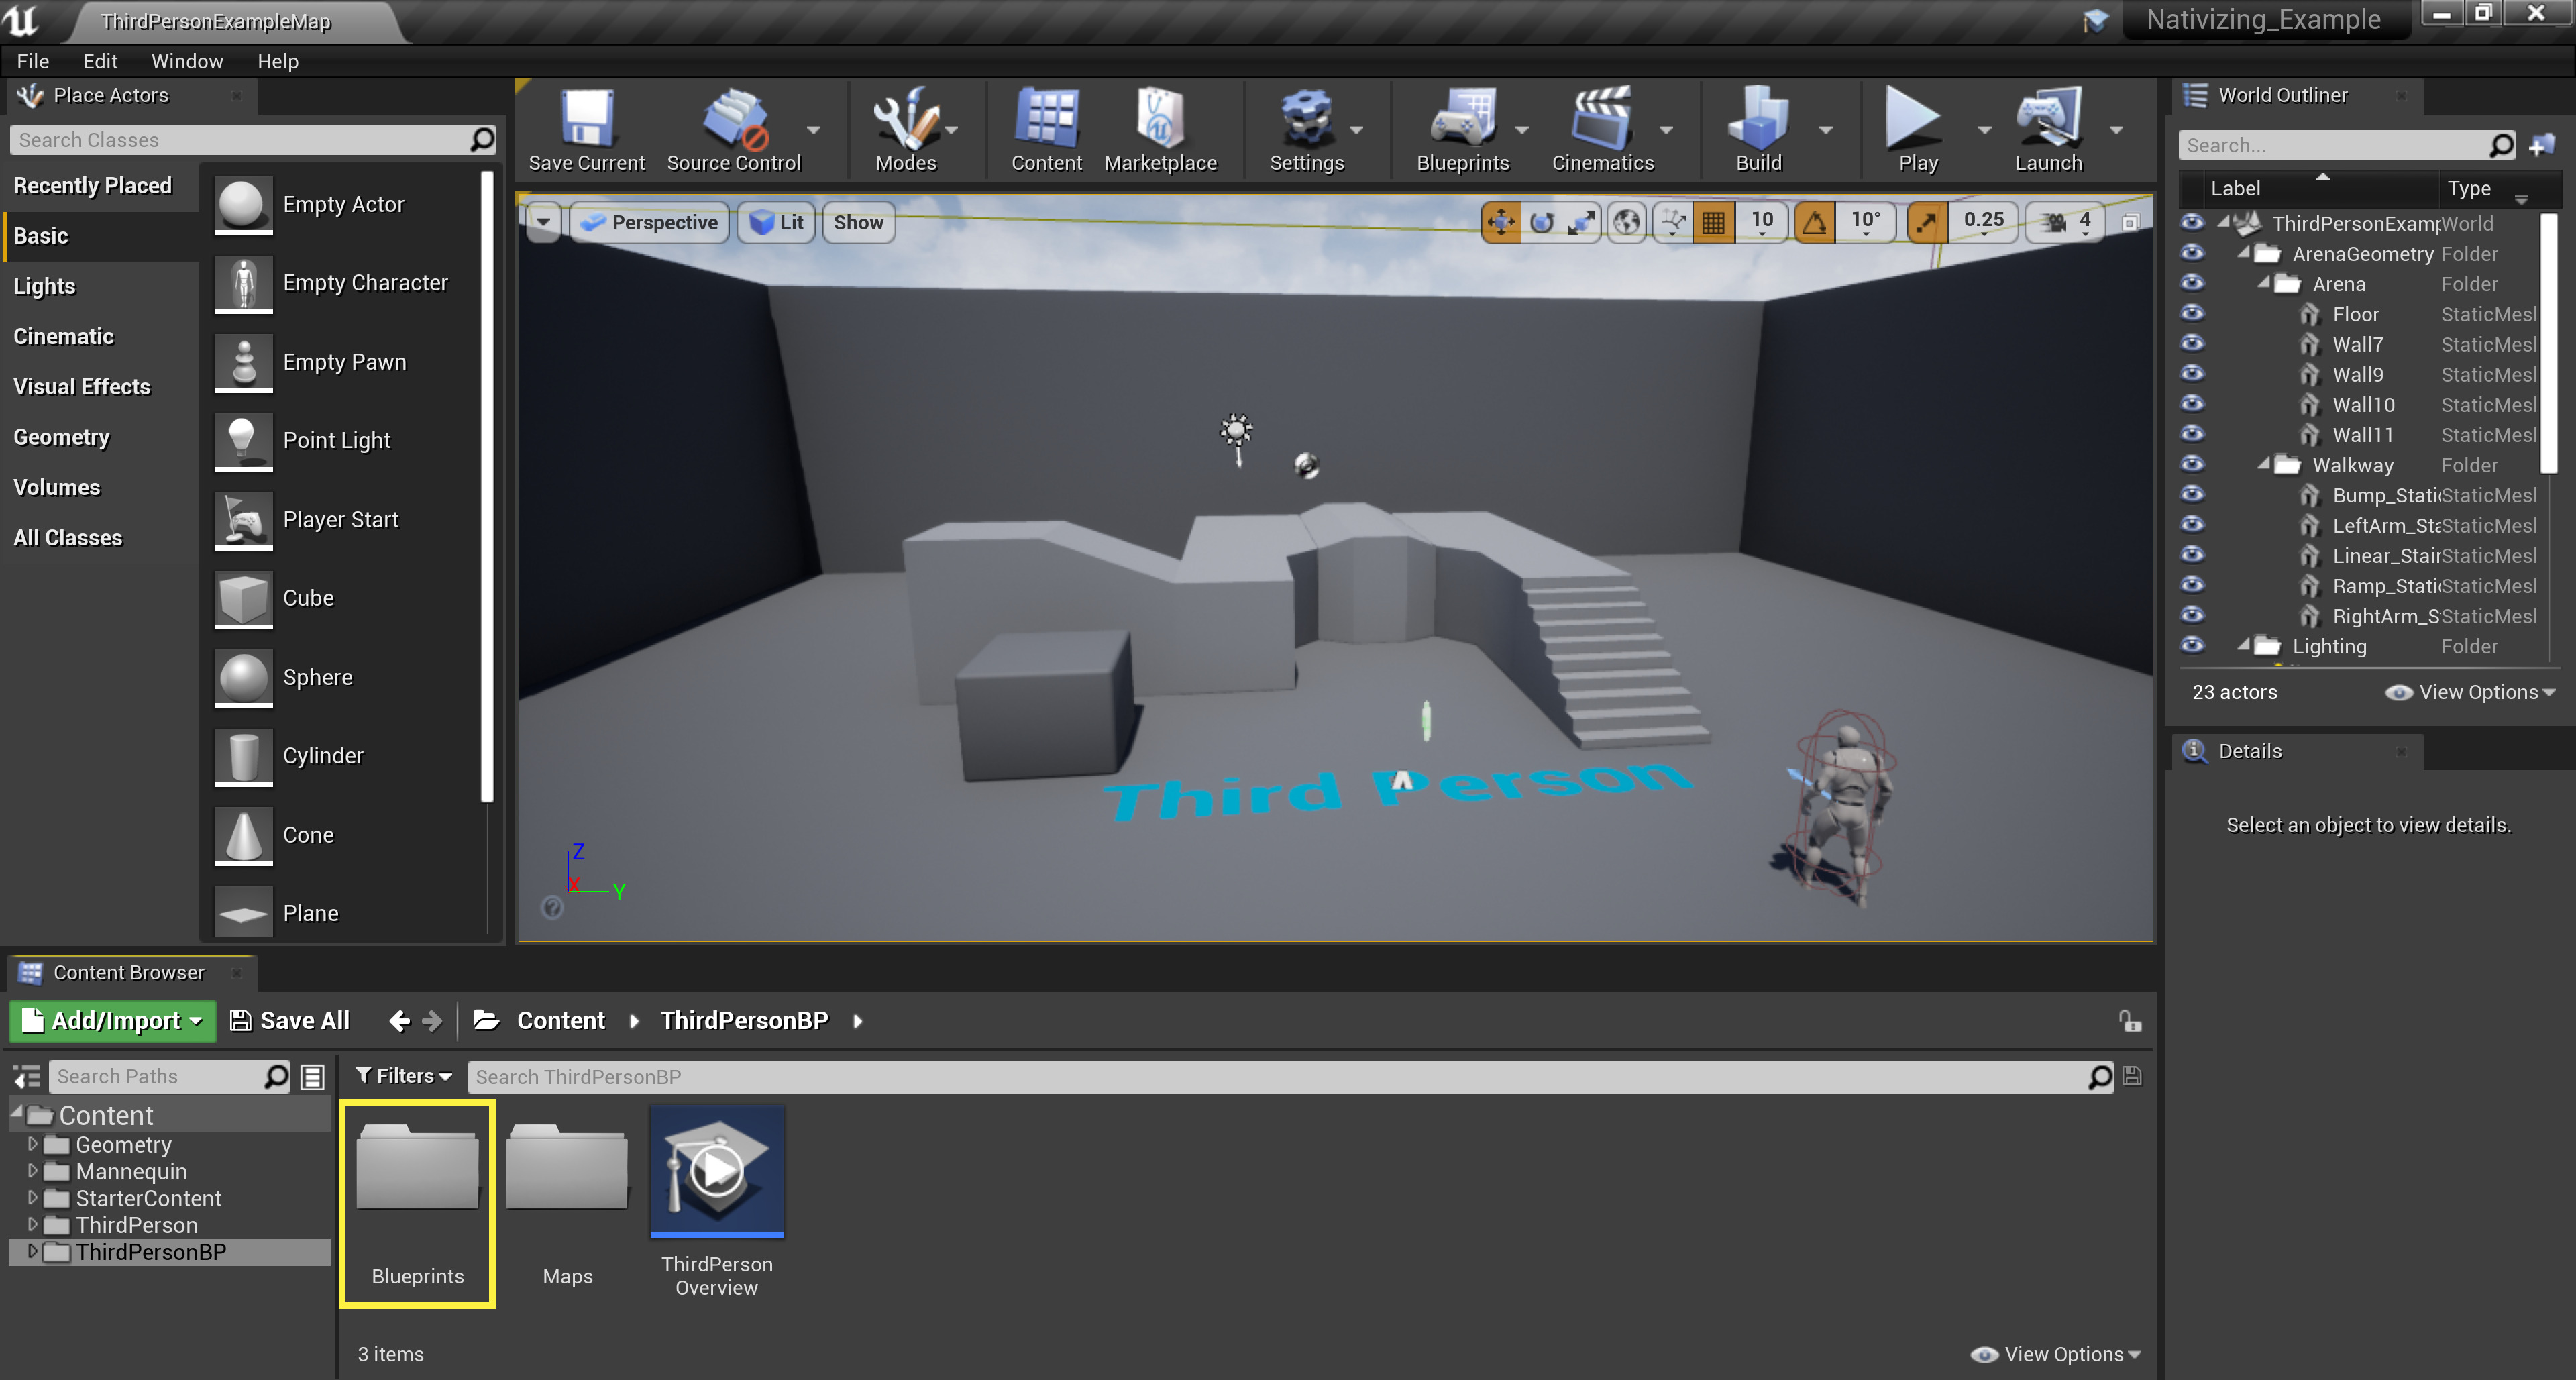Click the Save All button

pyautogui.click(x=290, y=1021)
